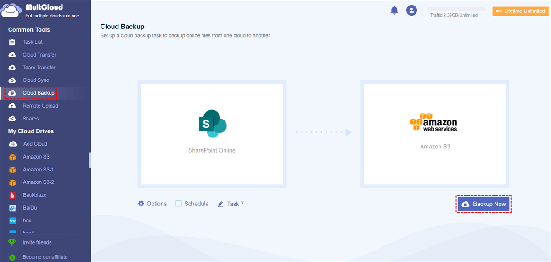Open Amazon S3-1 drive

(39, 170)
